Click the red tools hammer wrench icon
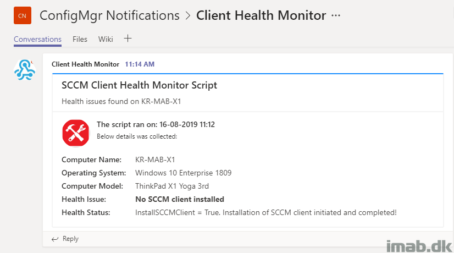The image size is (454, 253). coord(75,133)
